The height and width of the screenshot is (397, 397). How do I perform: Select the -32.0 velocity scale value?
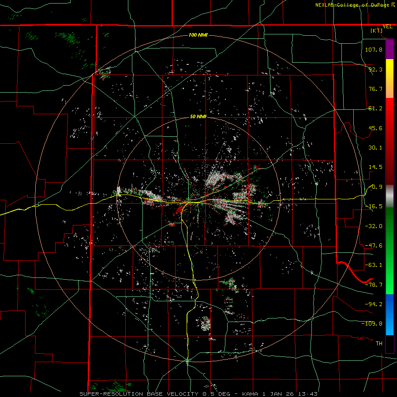coord(374,226)
